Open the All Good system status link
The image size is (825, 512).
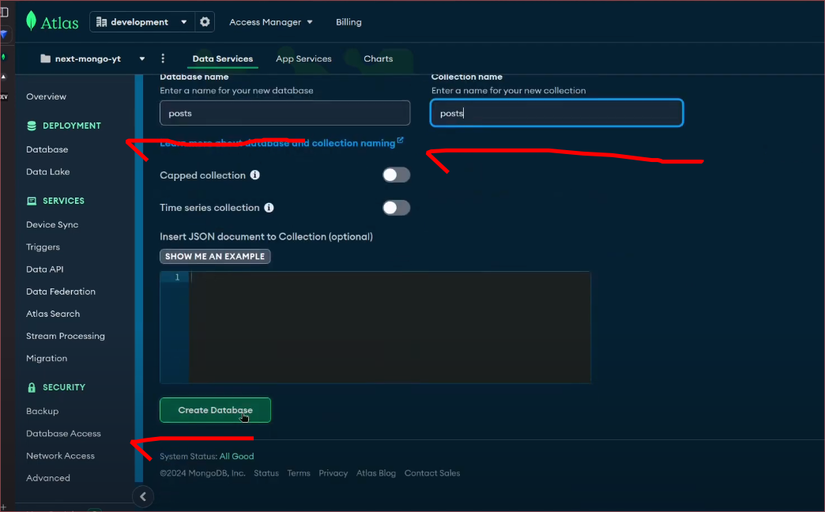pyautogui.click(x=237, y=456)
